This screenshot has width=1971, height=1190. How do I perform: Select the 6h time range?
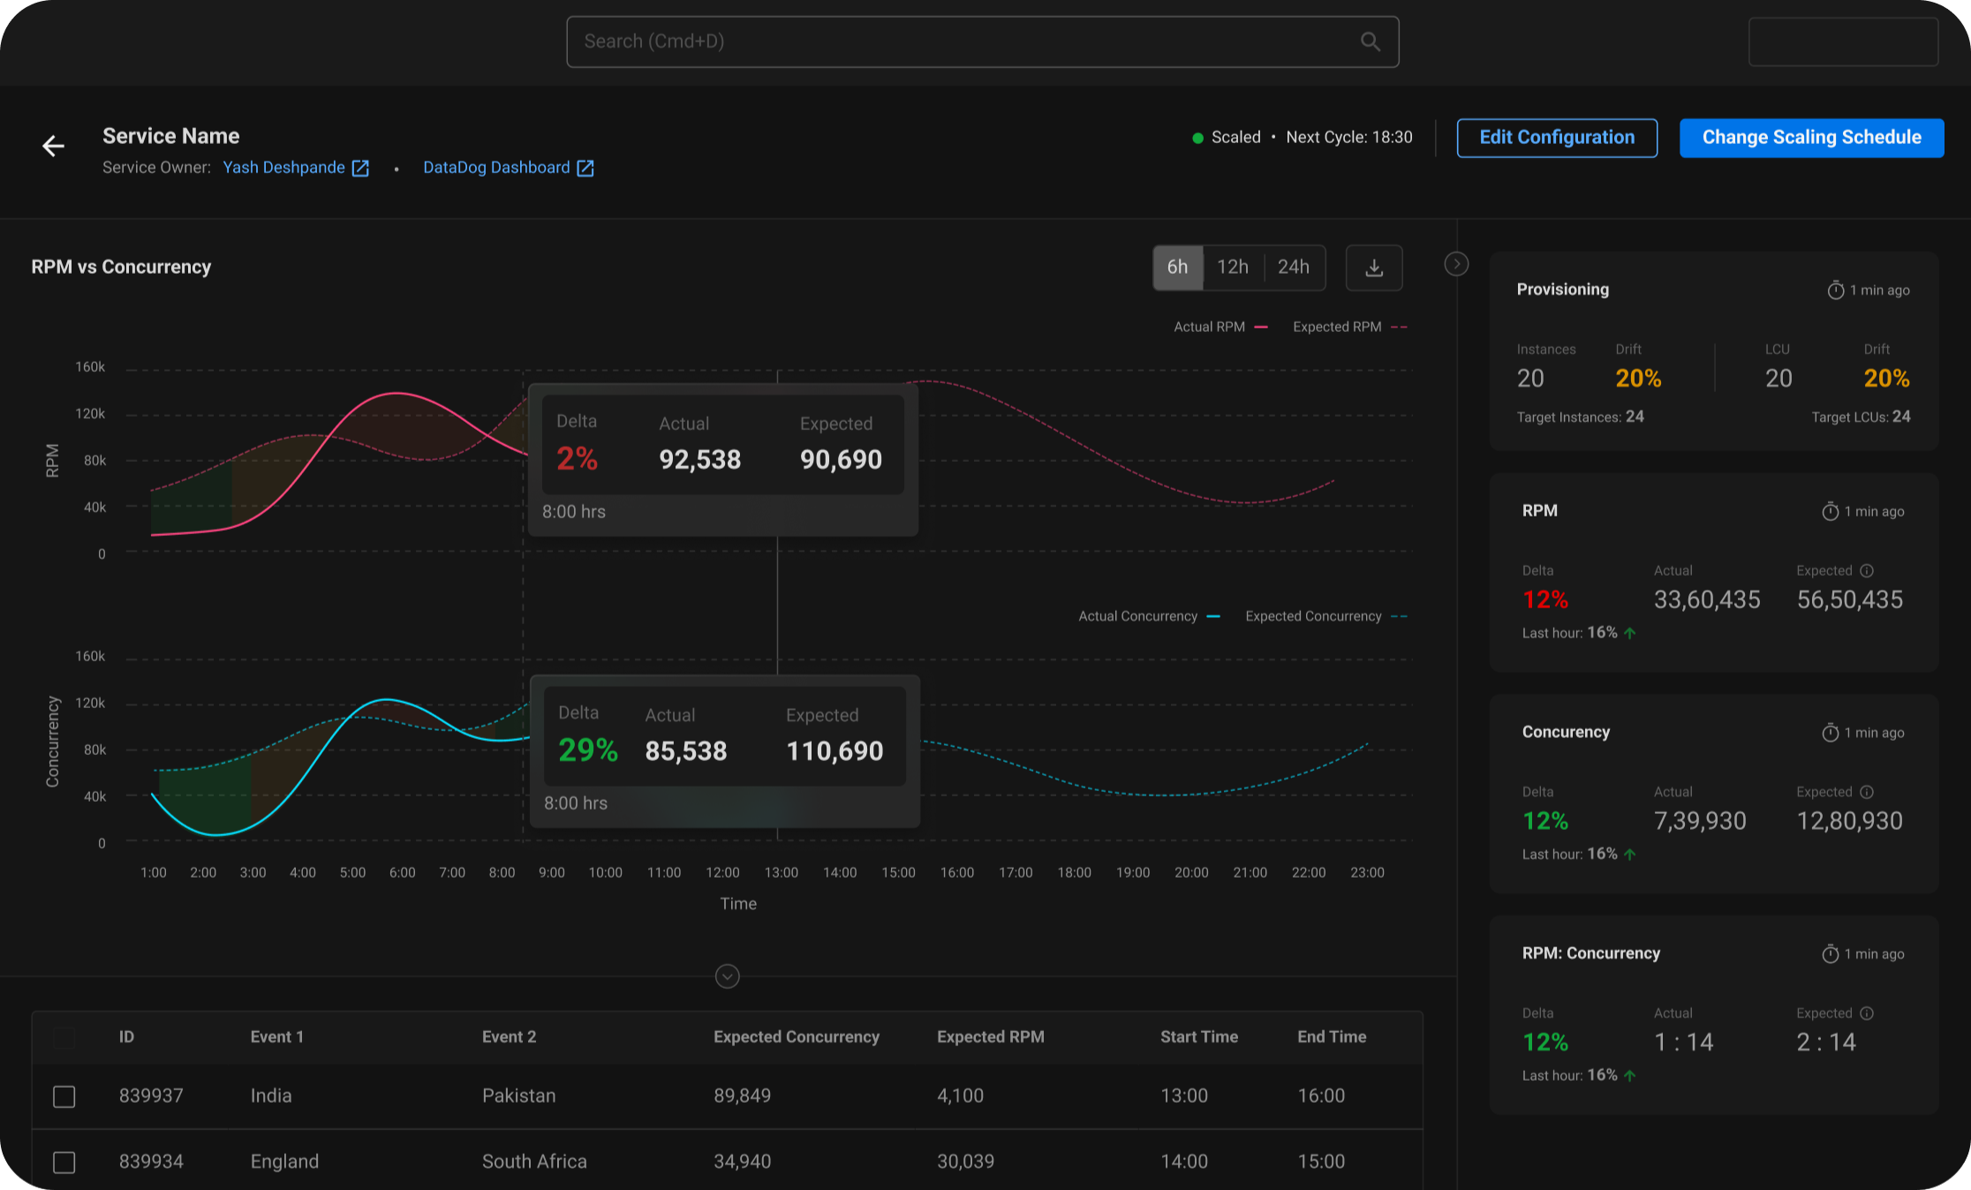click(1178, 267)
